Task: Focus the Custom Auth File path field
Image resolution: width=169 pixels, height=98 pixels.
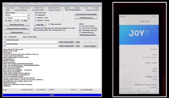Action: [x=32, y=46]
